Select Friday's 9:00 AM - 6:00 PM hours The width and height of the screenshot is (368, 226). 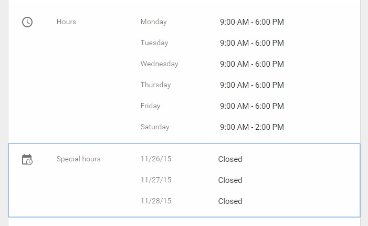(x=252, y=106)
